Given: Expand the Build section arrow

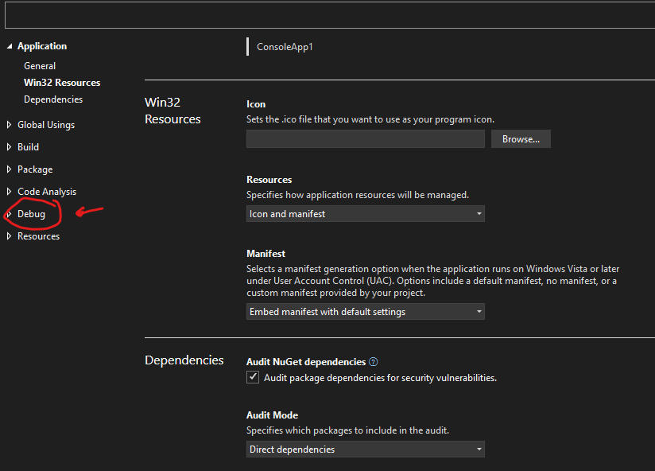Looking at the screenshot, I should click(x=10, y=147).
